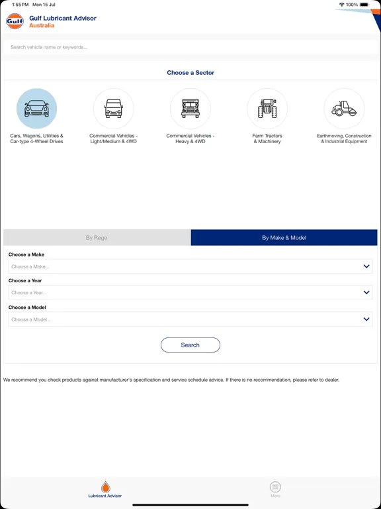The width and height of the screenshot is (381, 509).
Task: Switch to the By Rego tab
Action: coord(97,238)
